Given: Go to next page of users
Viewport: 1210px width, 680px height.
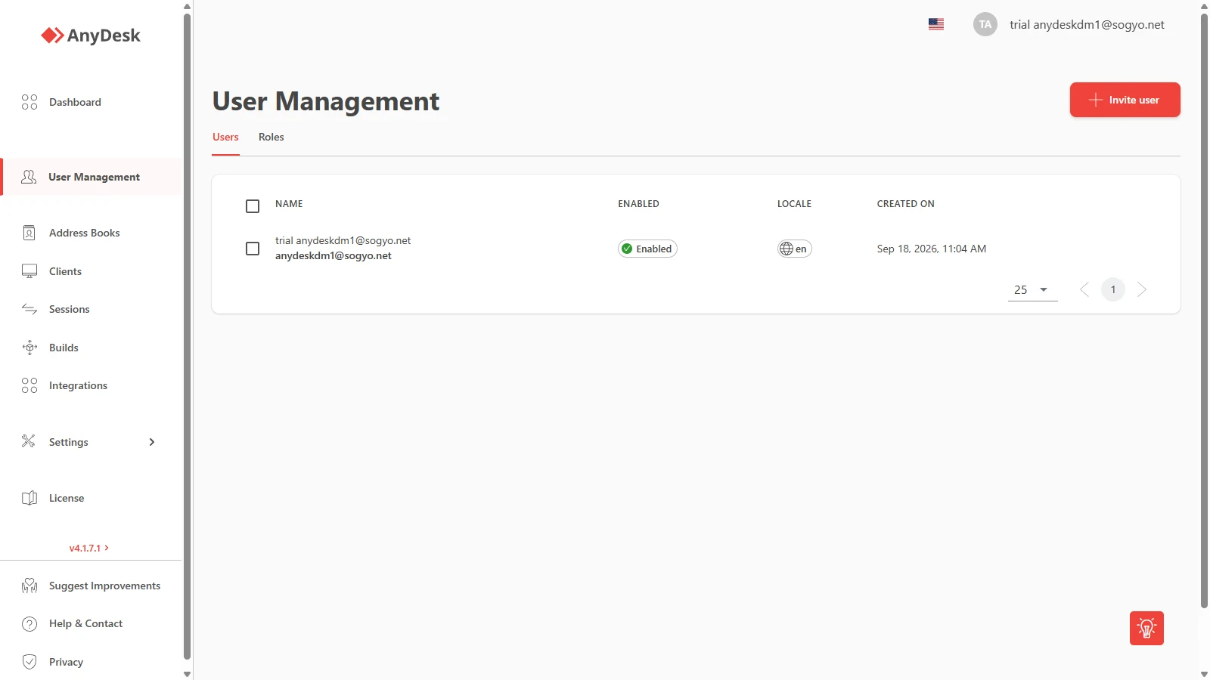Looking at the screenshot, I should (x=1142, y=289).
